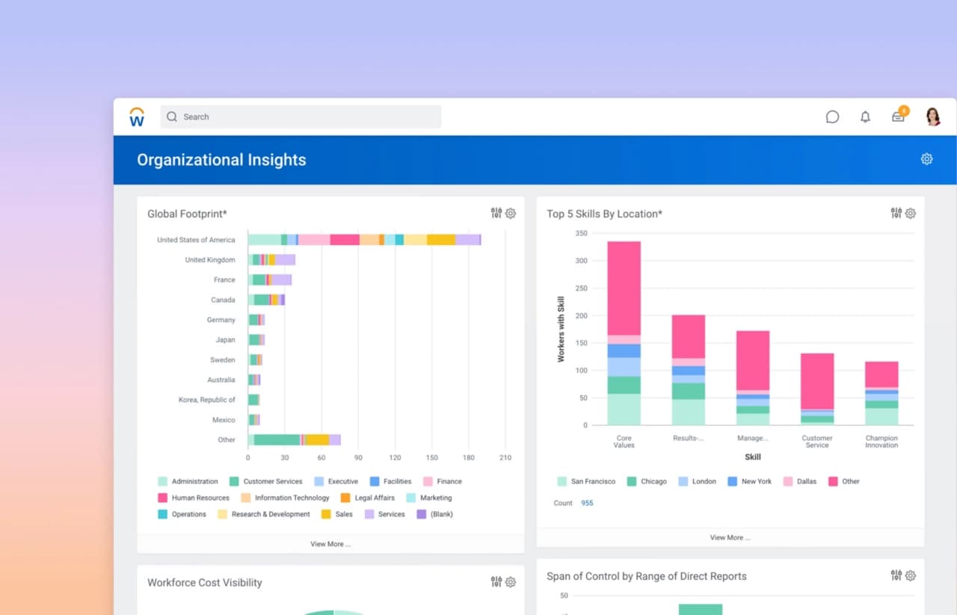Click the Results- column label
The height and width of the screenshot is (615, 957).
[688, 438]
